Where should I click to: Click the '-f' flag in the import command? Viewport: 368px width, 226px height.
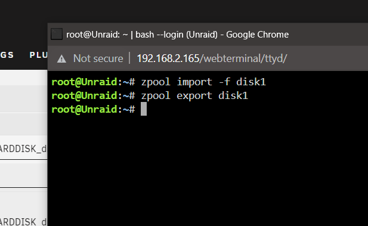coord(224,82)
